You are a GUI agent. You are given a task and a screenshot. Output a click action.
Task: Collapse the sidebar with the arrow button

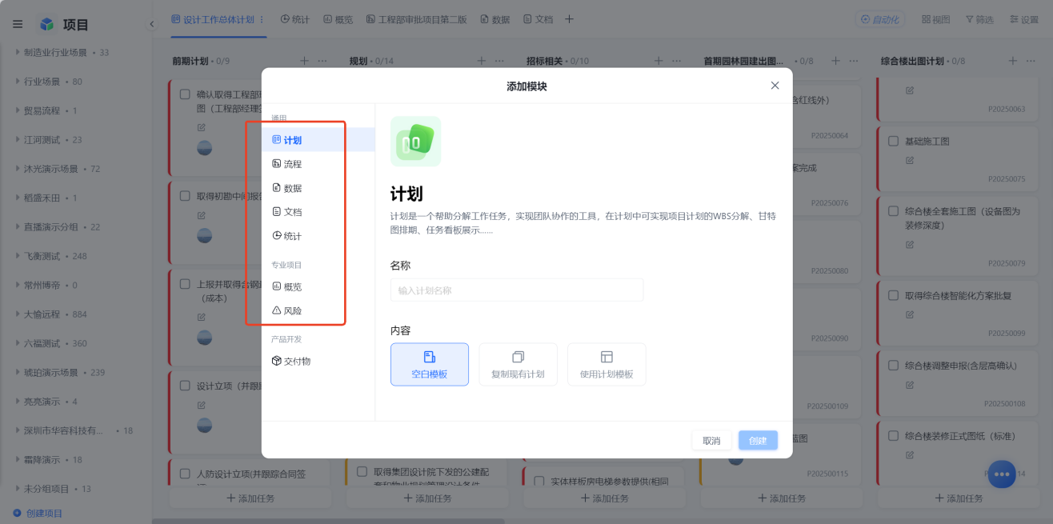[x=152, y=24]
